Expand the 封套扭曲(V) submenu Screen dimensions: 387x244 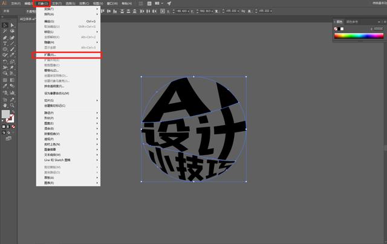point(68,134)
